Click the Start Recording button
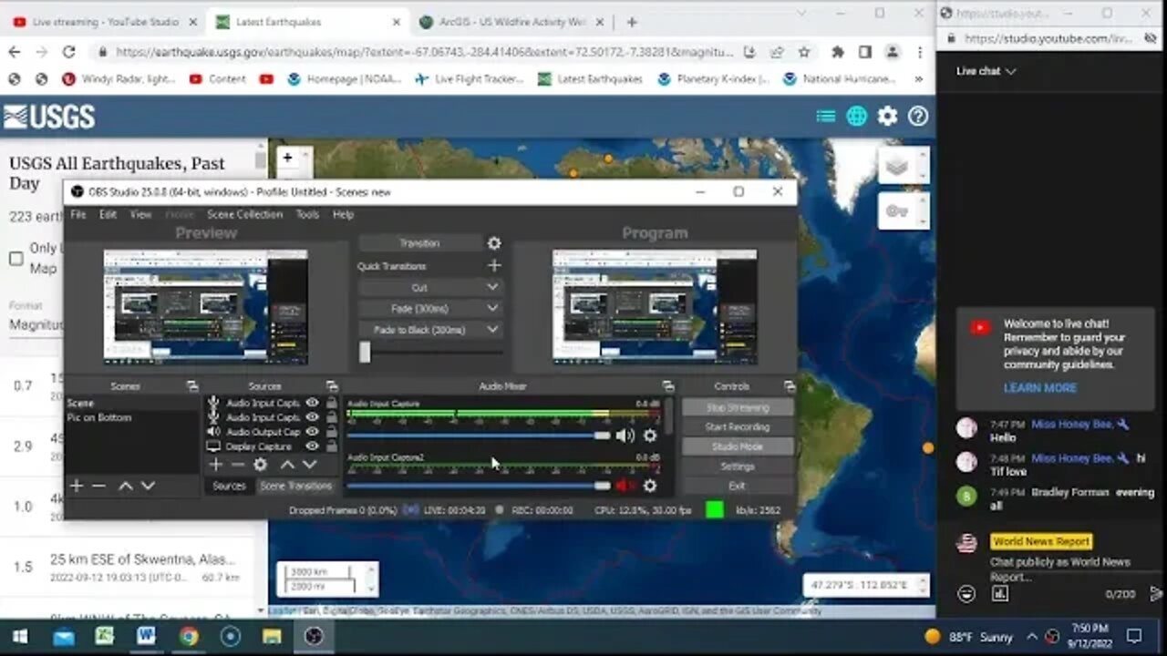Viewport: 1167px width, 656px height. (737, 427)
